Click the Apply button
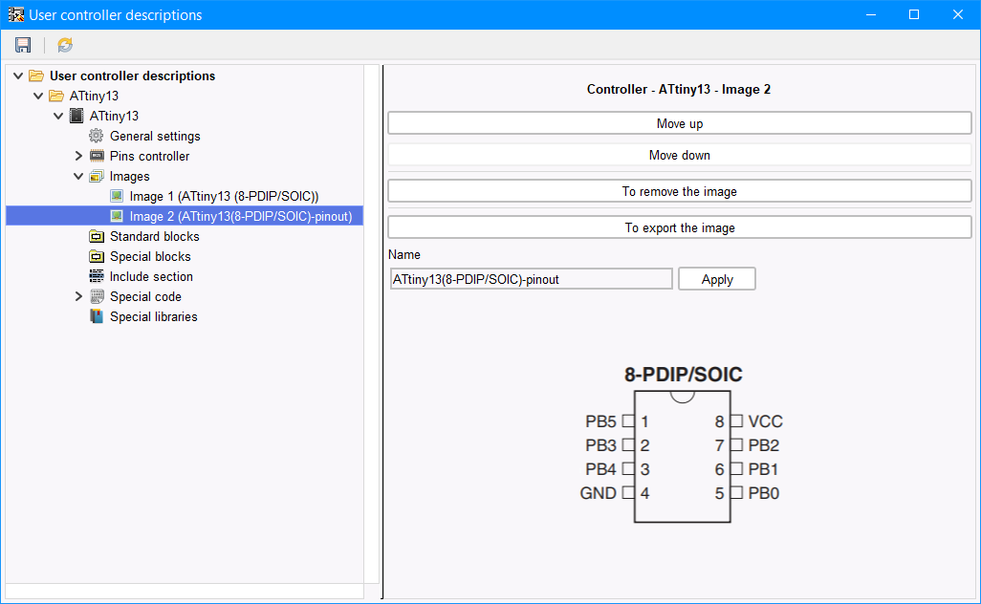 click(x=717, y=279)
